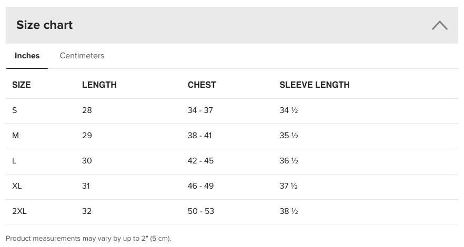
Task: Click the Size chart heading
Action: tap(45, 25)
